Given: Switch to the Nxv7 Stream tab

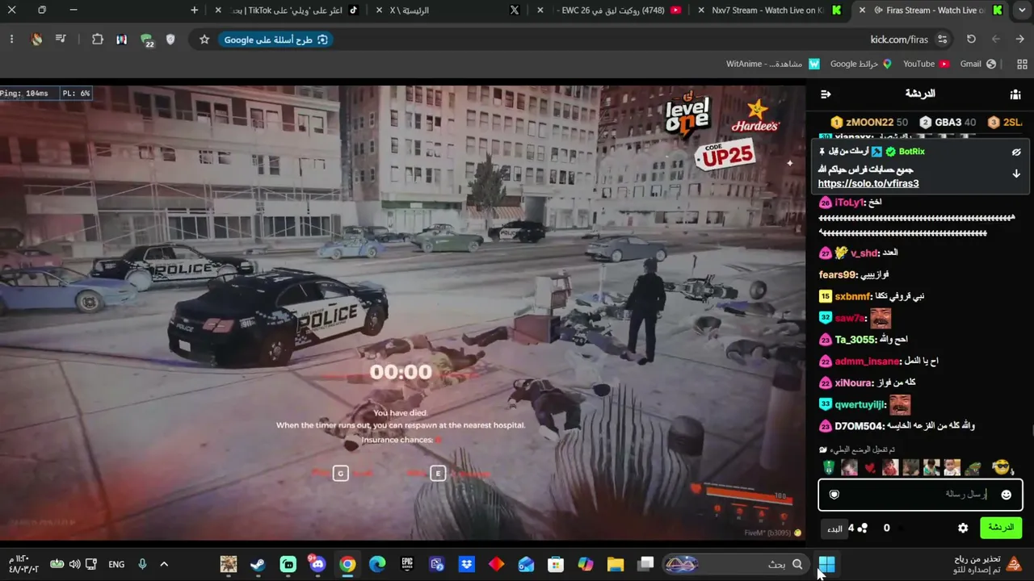Looking at the screenshot, I should click(x=767, y=10).
